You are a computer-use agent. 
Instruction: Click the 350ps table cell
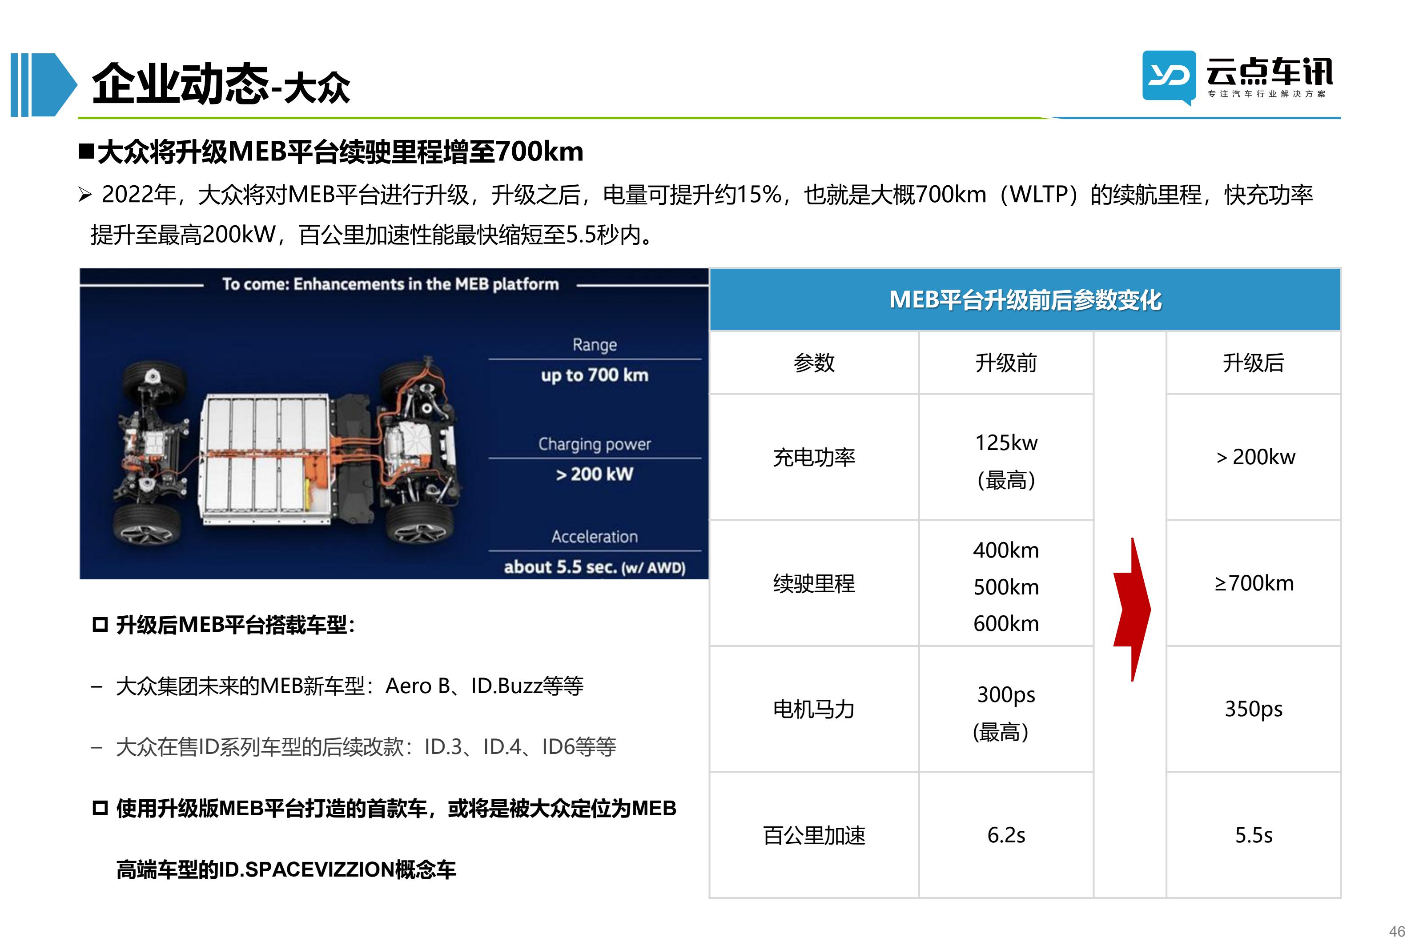[x=1253, y=709]
